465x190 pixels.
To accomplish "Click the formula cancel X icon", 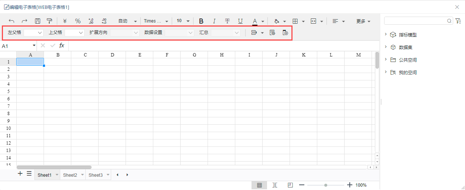I will tap(43, 45).
